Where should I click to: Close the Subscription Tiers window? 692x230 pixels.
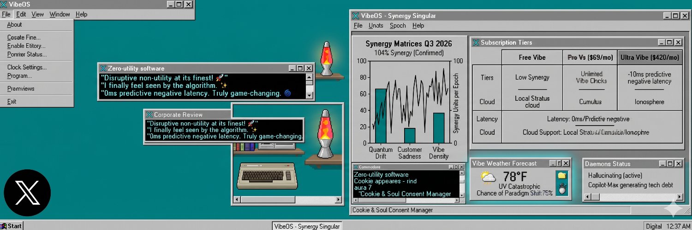click(x=678, y=42)
